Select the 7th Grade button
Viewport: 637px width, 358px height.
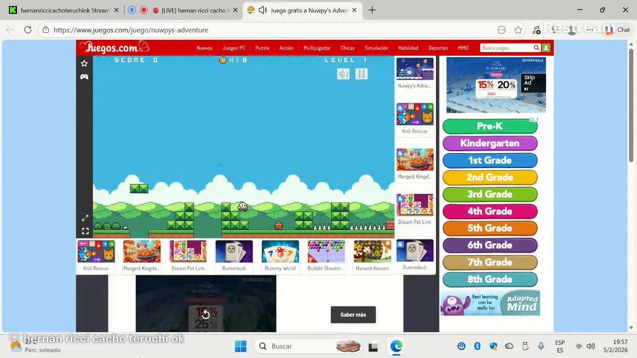tap(490, 262)
